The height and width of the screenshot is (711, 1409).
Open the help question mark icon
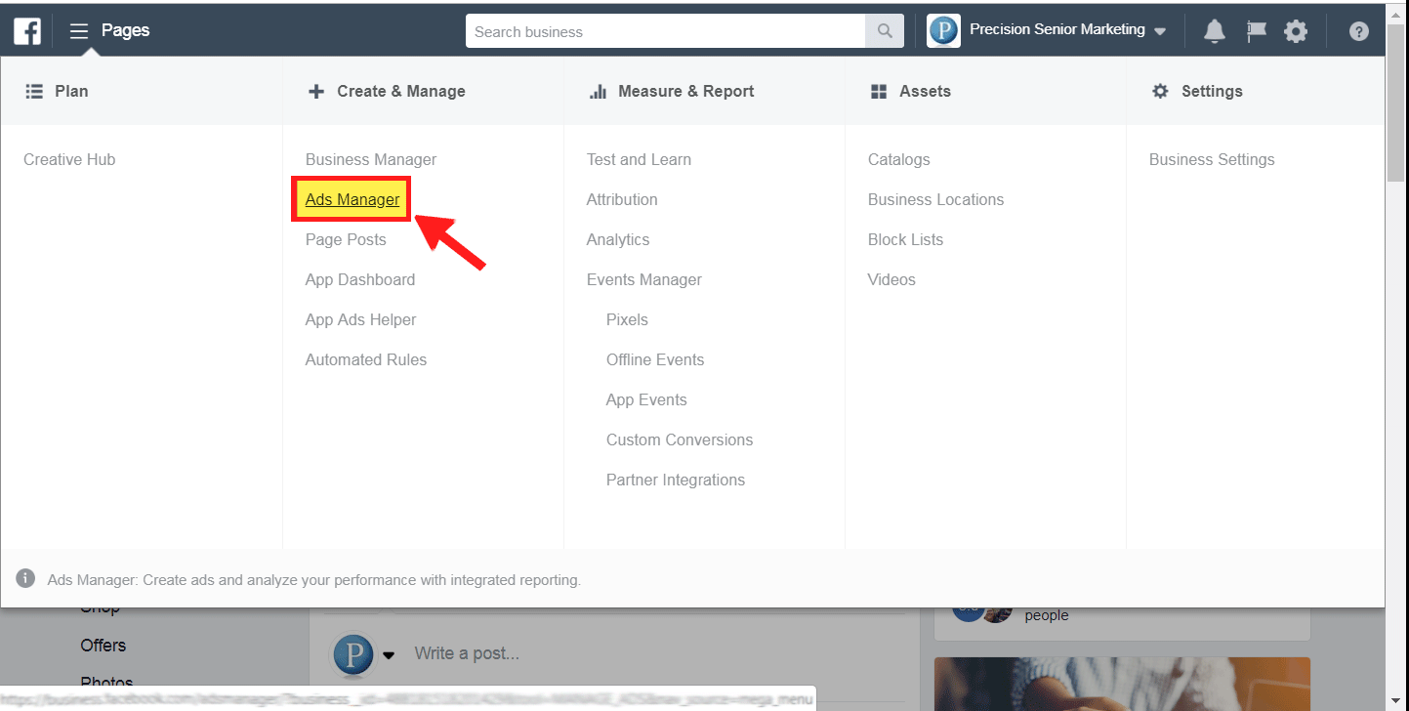[1358, 31]
